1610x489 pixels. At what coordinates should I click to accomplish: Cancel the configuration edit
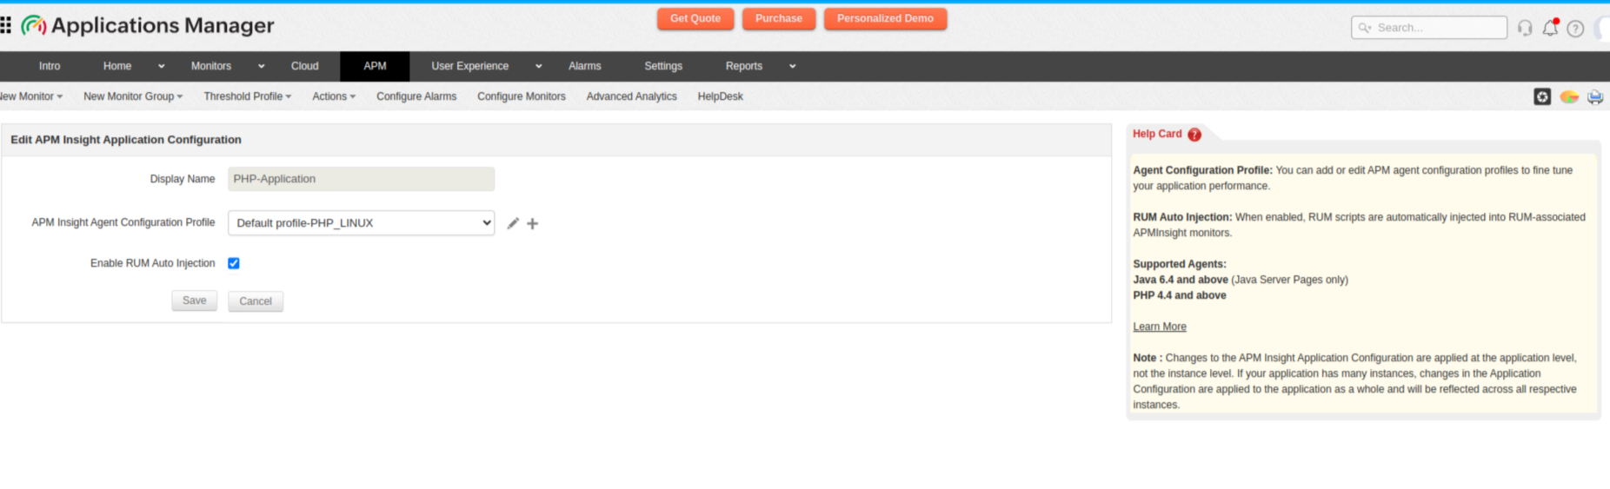[256, 301]
